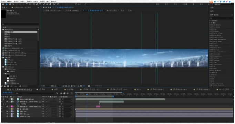Collapse the layer 2 properties twirl arrow
The width and height of the screenshot is (235, 124).
tap(10, 102)
